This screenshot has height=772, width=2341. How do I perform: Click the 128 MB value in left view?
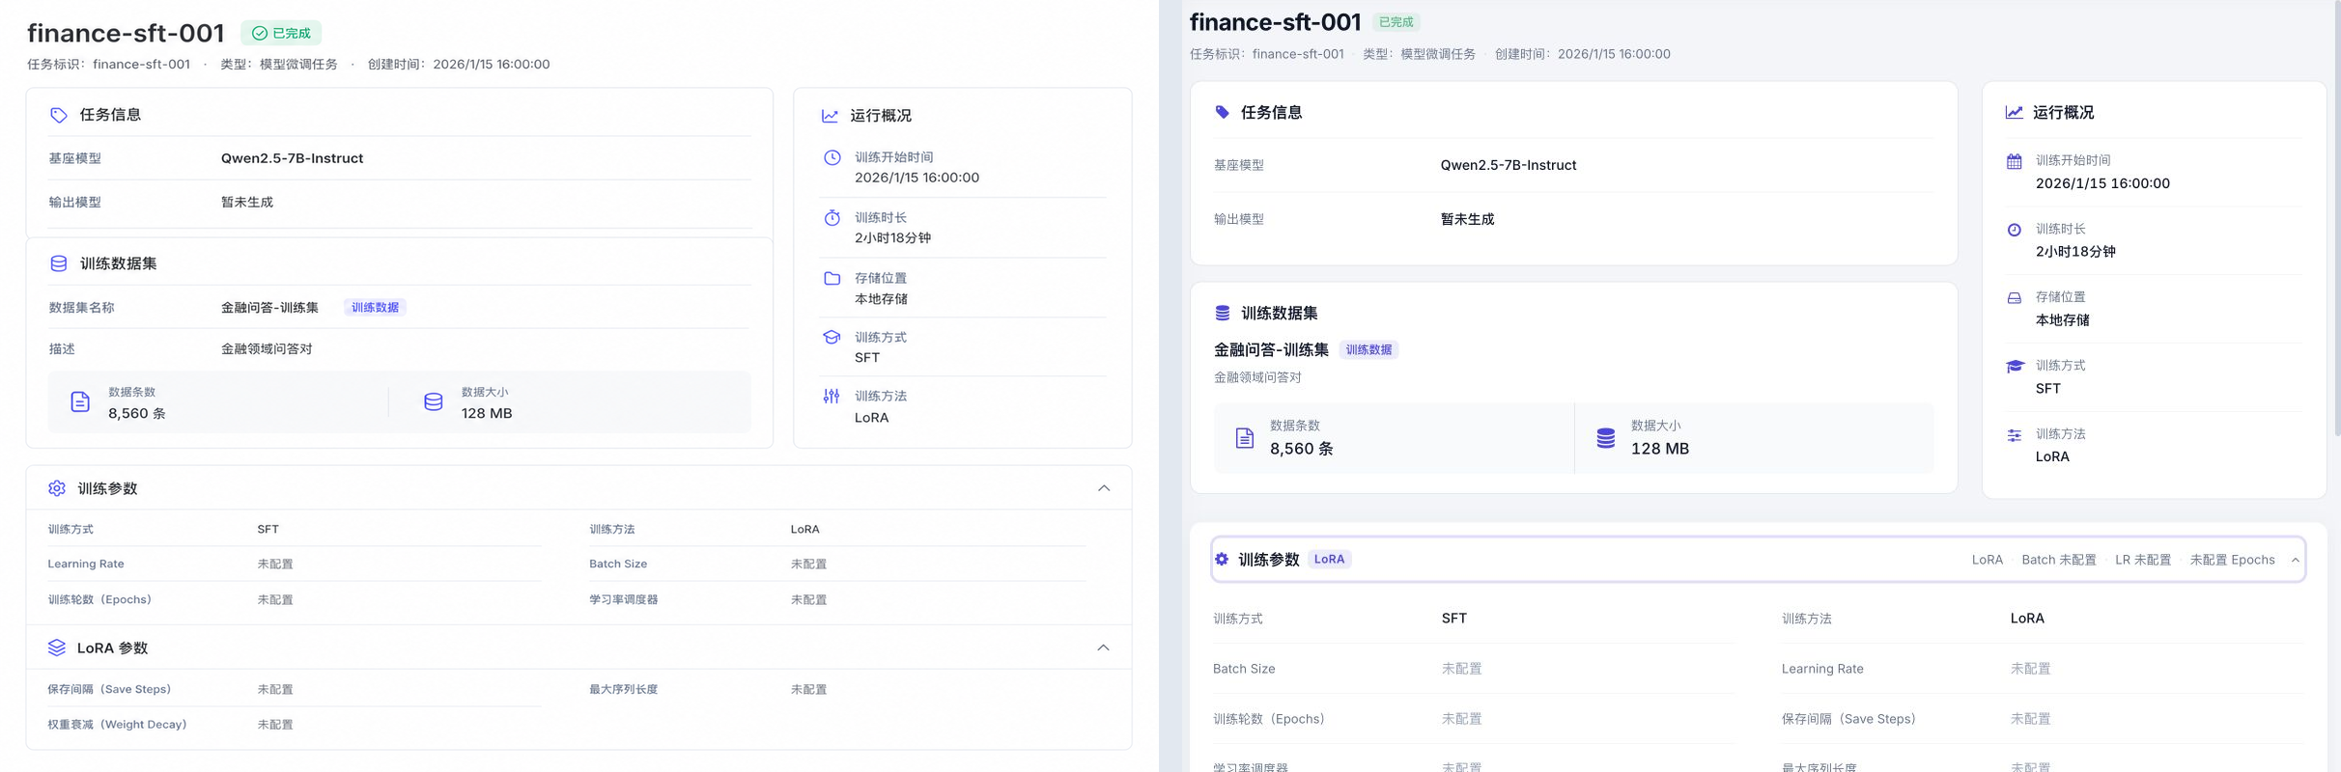click(487, 413)
